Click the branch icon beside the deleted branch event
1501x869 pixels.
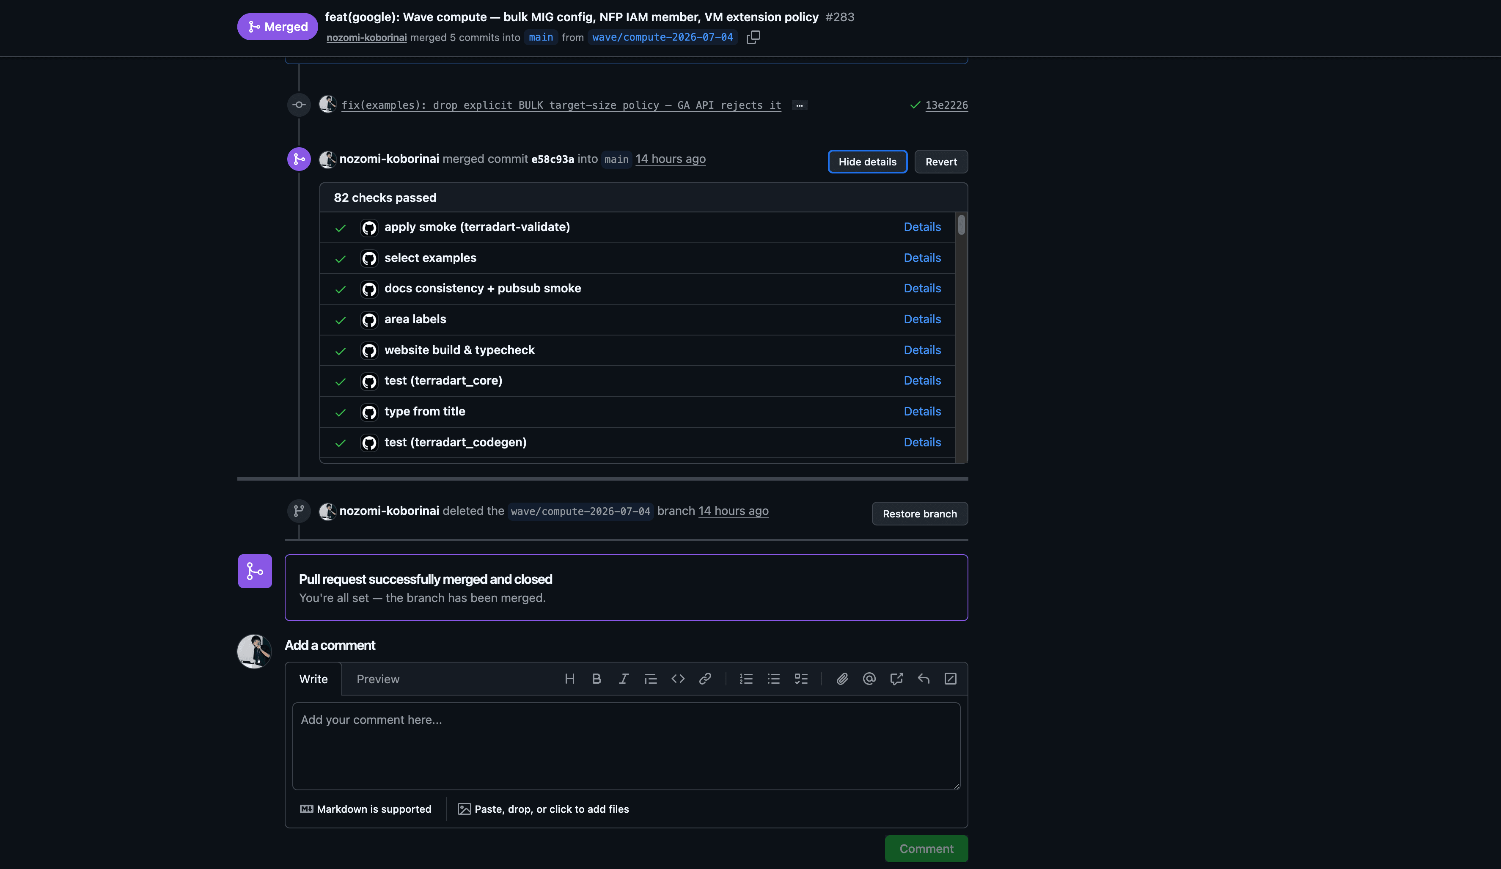coord(299,511)
